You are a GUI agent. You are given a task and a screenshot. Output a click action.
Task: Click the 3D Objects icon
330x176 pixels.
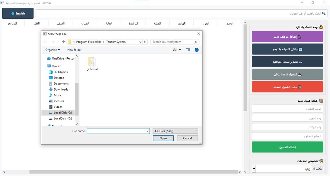coord(51,72)
